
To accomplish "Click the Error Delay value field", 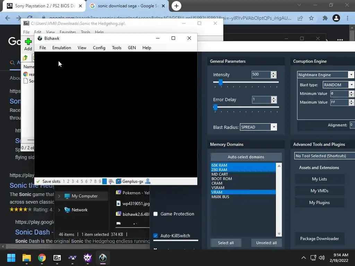I will point(261,99).
